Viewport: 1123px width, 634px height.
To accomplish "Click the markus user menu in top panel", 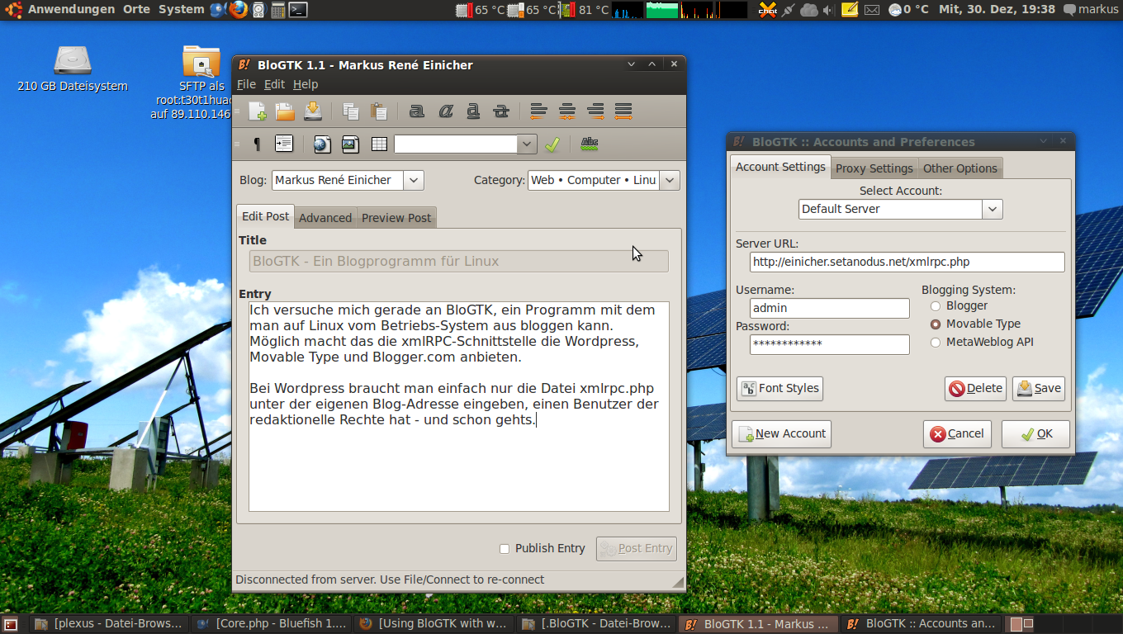I will tap(1091, 10).
